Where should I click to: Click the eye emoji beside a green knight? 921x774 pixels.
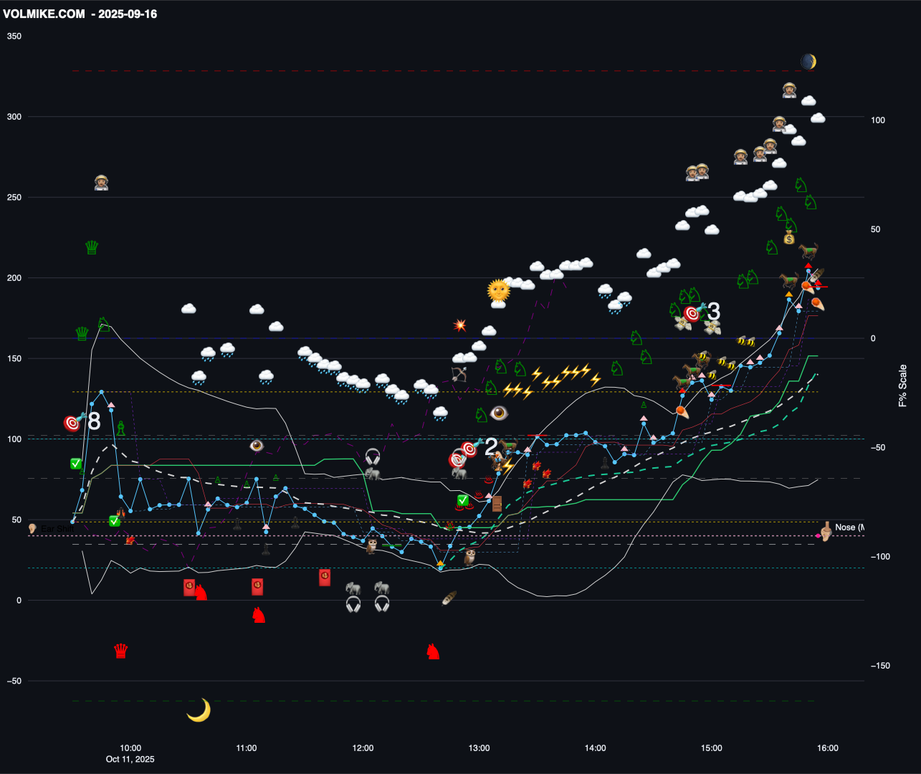click(x=500, y=414)
